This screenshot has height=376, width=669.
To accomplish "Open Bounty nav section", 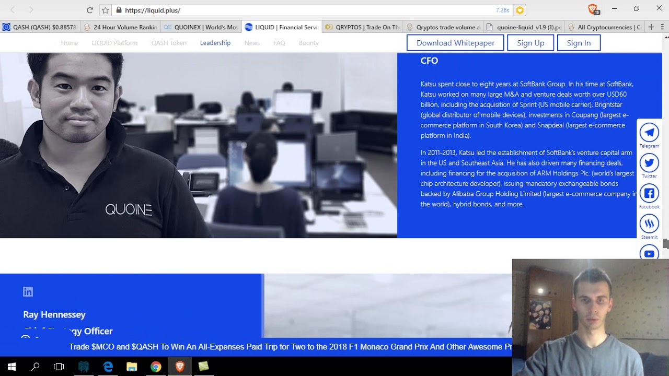I will click(309, 43).
